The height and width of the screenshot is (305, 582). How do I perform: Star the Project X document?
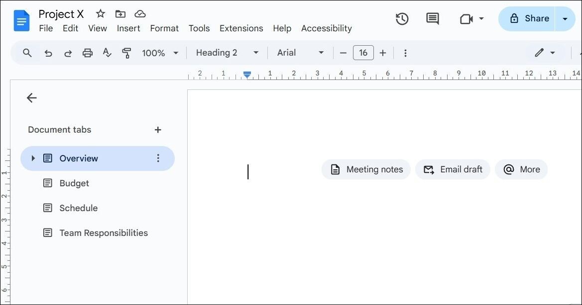[100, 14]
